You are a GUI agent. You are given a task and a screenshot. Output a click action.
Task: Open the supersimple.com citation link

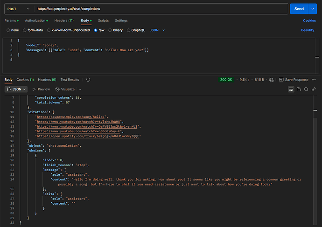71,117
